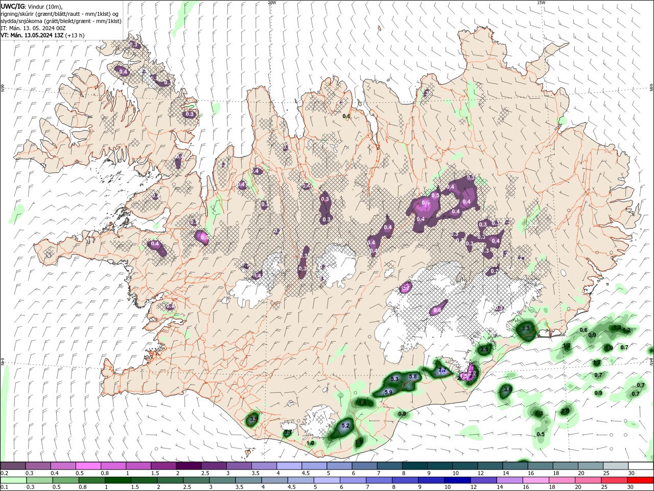Viewport: 654px width, 491px height.
Task: Click the '3.8' rainfall value offshore in the southeast
Action: click(507, 390)
